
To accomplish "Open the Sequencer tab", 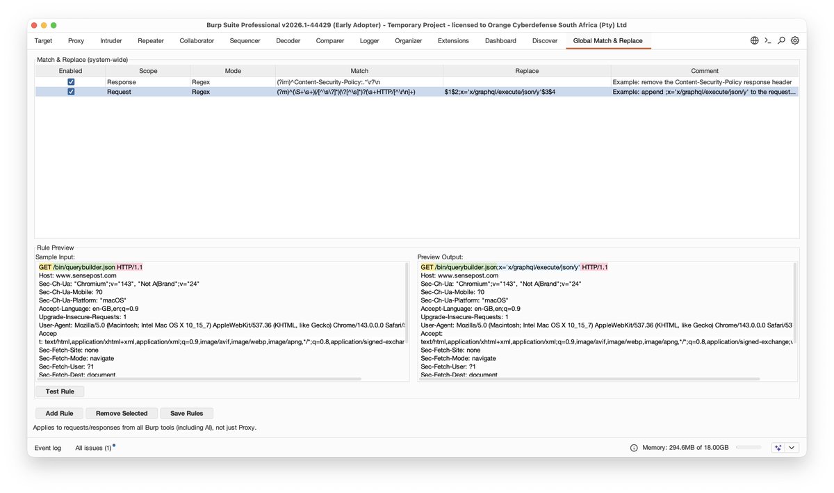I will click(x=245, y=41).
